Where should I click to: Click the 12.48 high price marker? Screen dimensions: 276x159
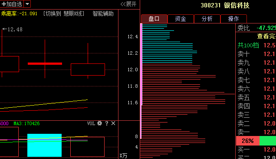(x=12, y=29)
